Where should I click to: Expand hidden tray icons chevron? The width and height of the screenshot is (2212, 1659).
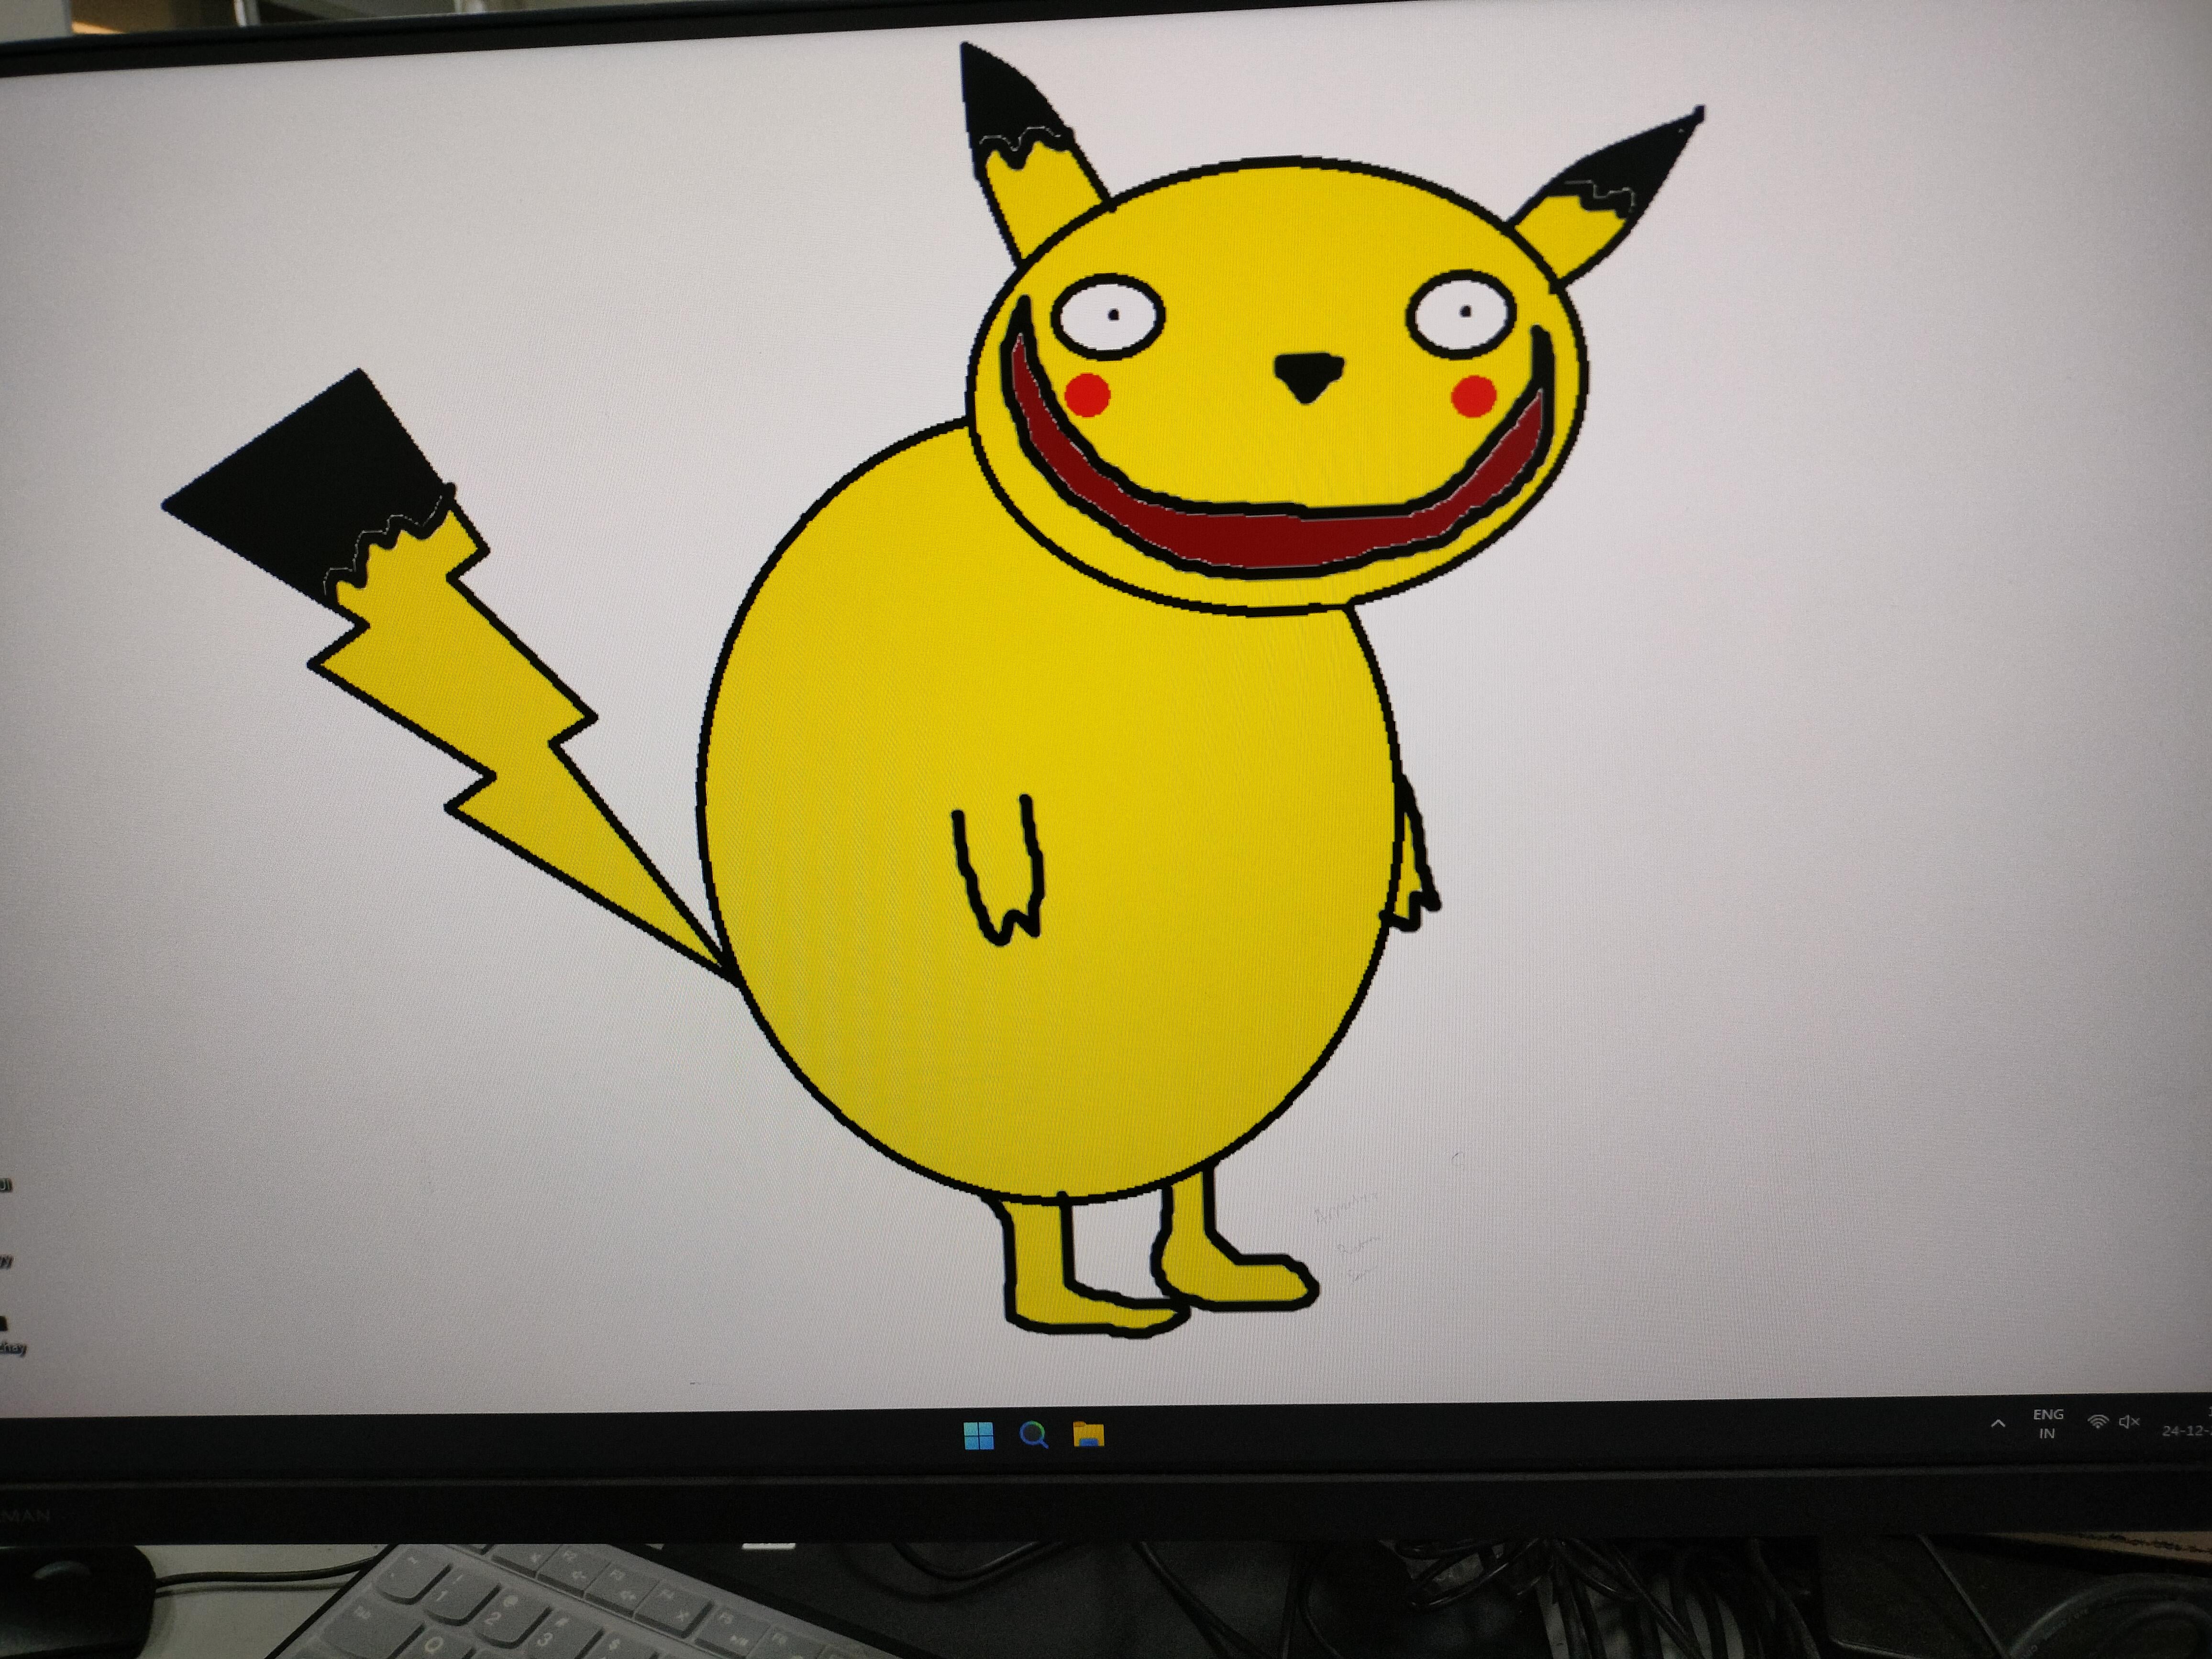1998,1424
